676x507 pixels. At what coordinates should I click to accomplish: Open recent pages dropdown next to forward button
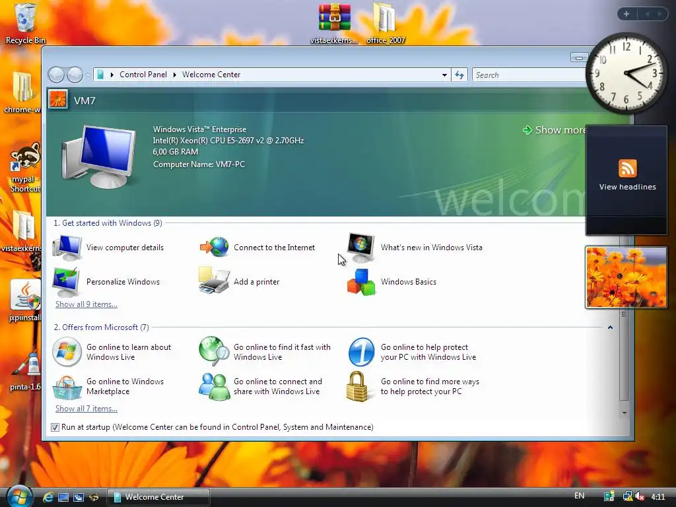(88, 75)
